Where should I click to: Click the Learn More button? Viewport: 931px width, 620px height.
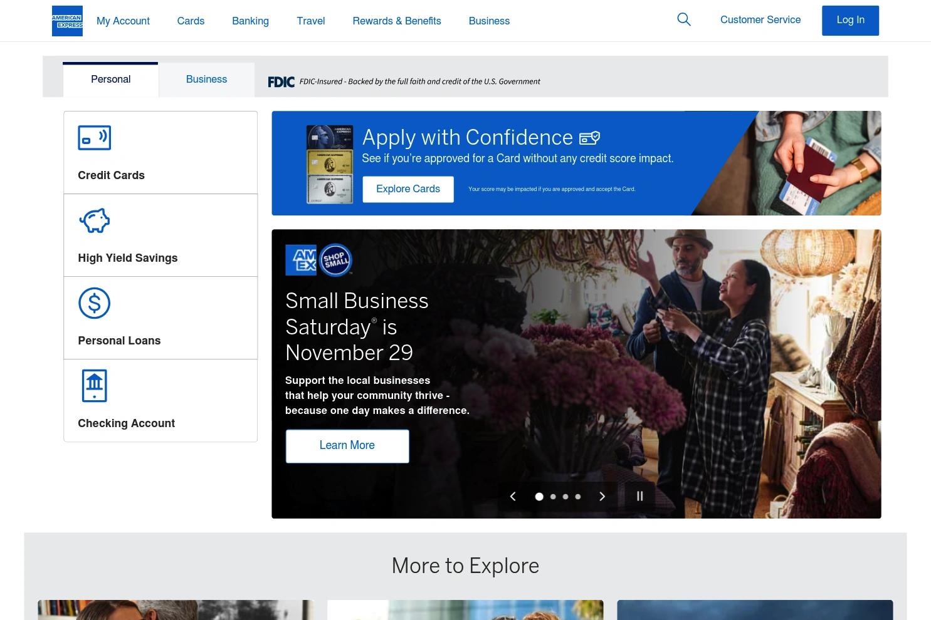[x=347, y=446]
